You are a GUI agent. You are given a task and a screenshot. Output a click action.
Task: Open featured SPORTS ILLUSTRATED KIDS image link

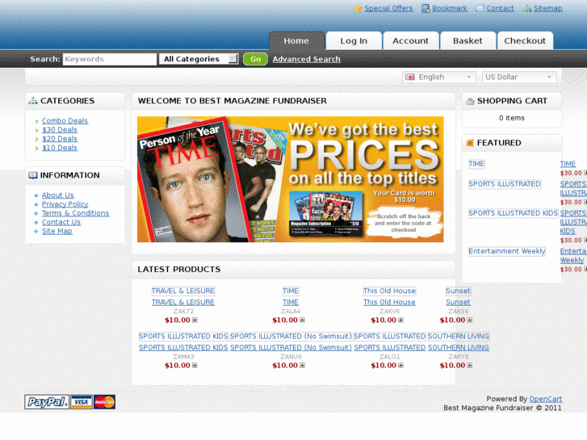click(514, 213)
